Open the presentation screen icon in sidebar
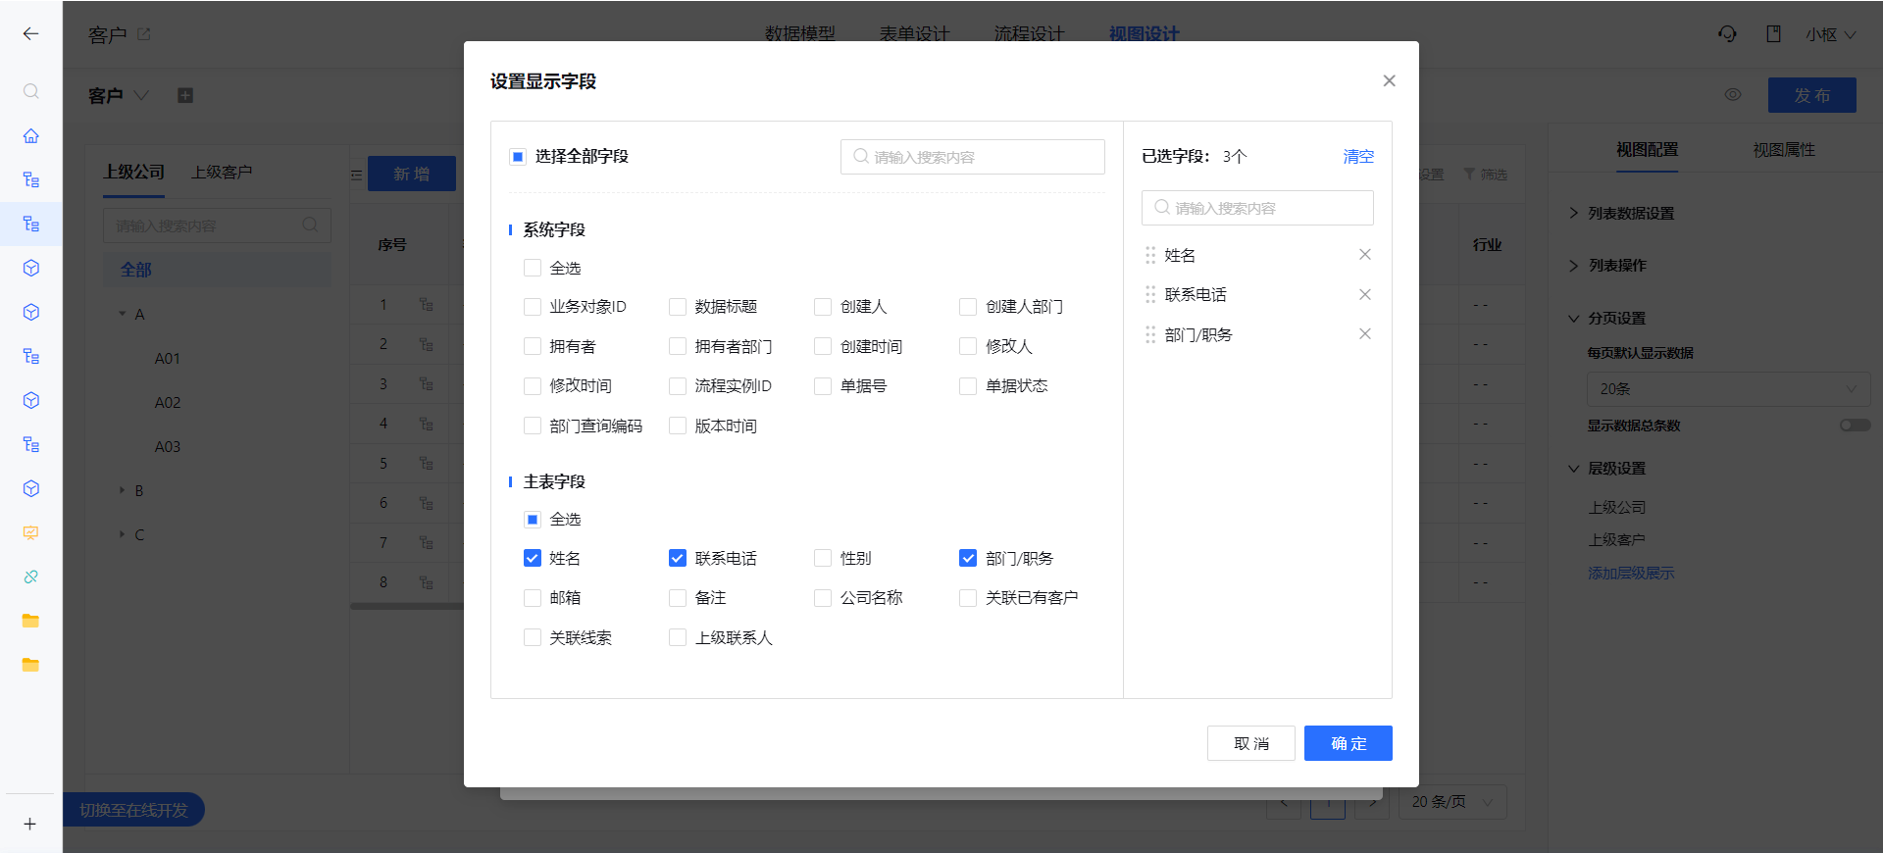Viewport: 1883px width, 853px height. click(30, 532)
